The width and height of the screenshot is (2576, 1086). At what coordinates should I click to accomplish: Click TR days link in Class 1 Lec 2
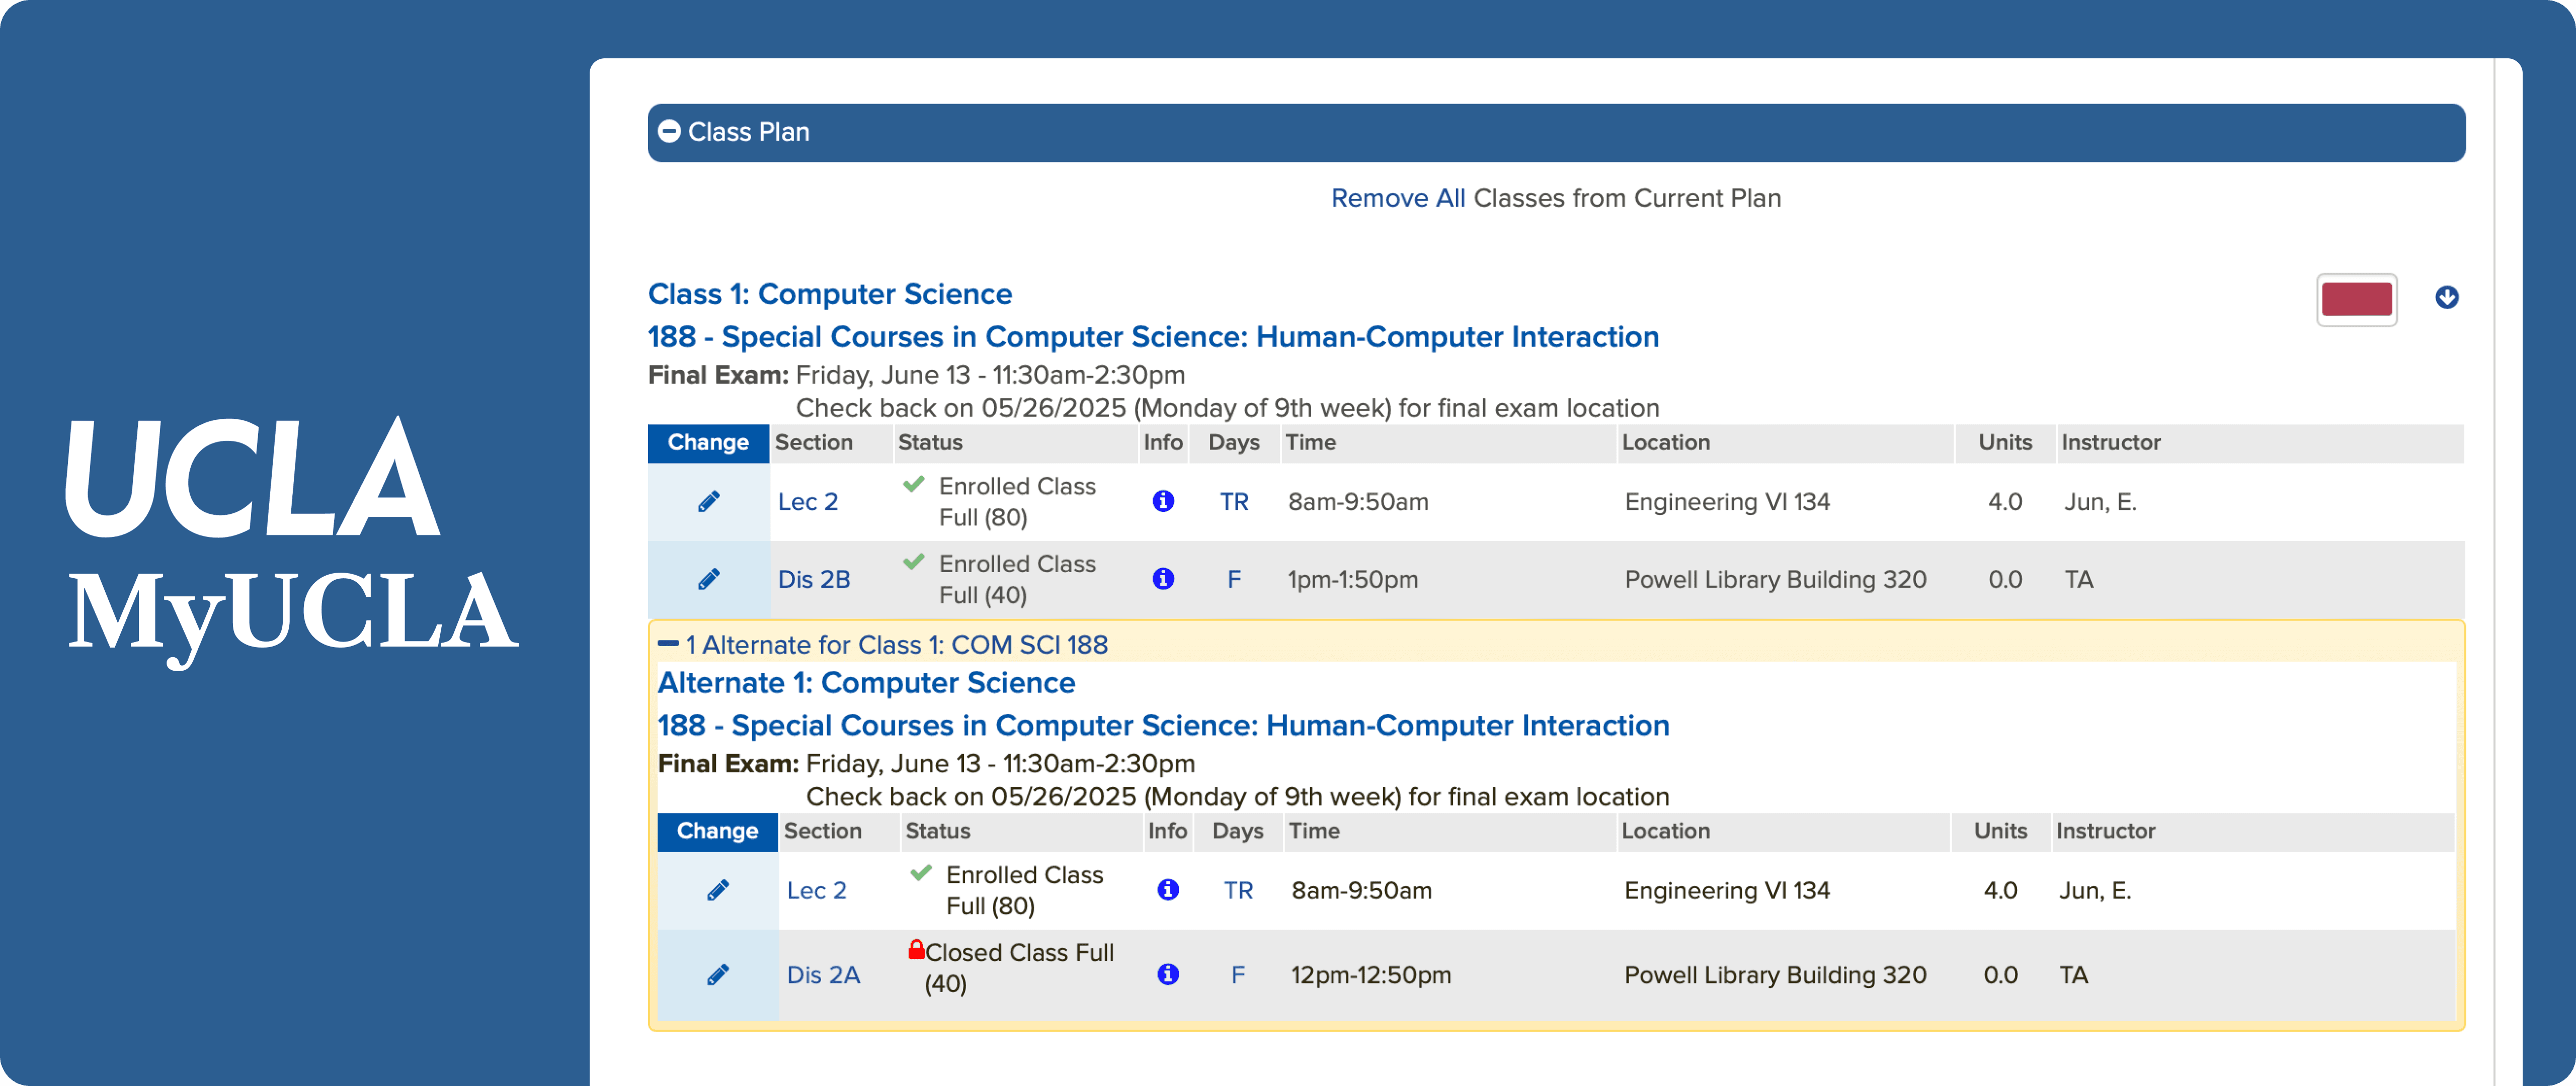point(1233,502)
